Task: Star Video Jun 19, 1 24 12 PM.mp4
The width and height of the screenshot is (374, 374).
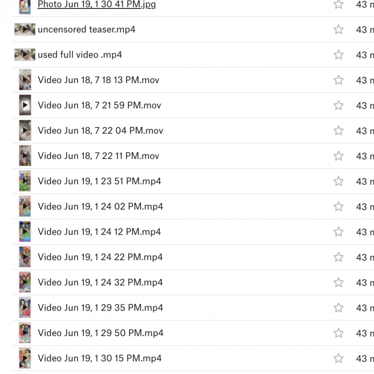Action: pos(338,232)
